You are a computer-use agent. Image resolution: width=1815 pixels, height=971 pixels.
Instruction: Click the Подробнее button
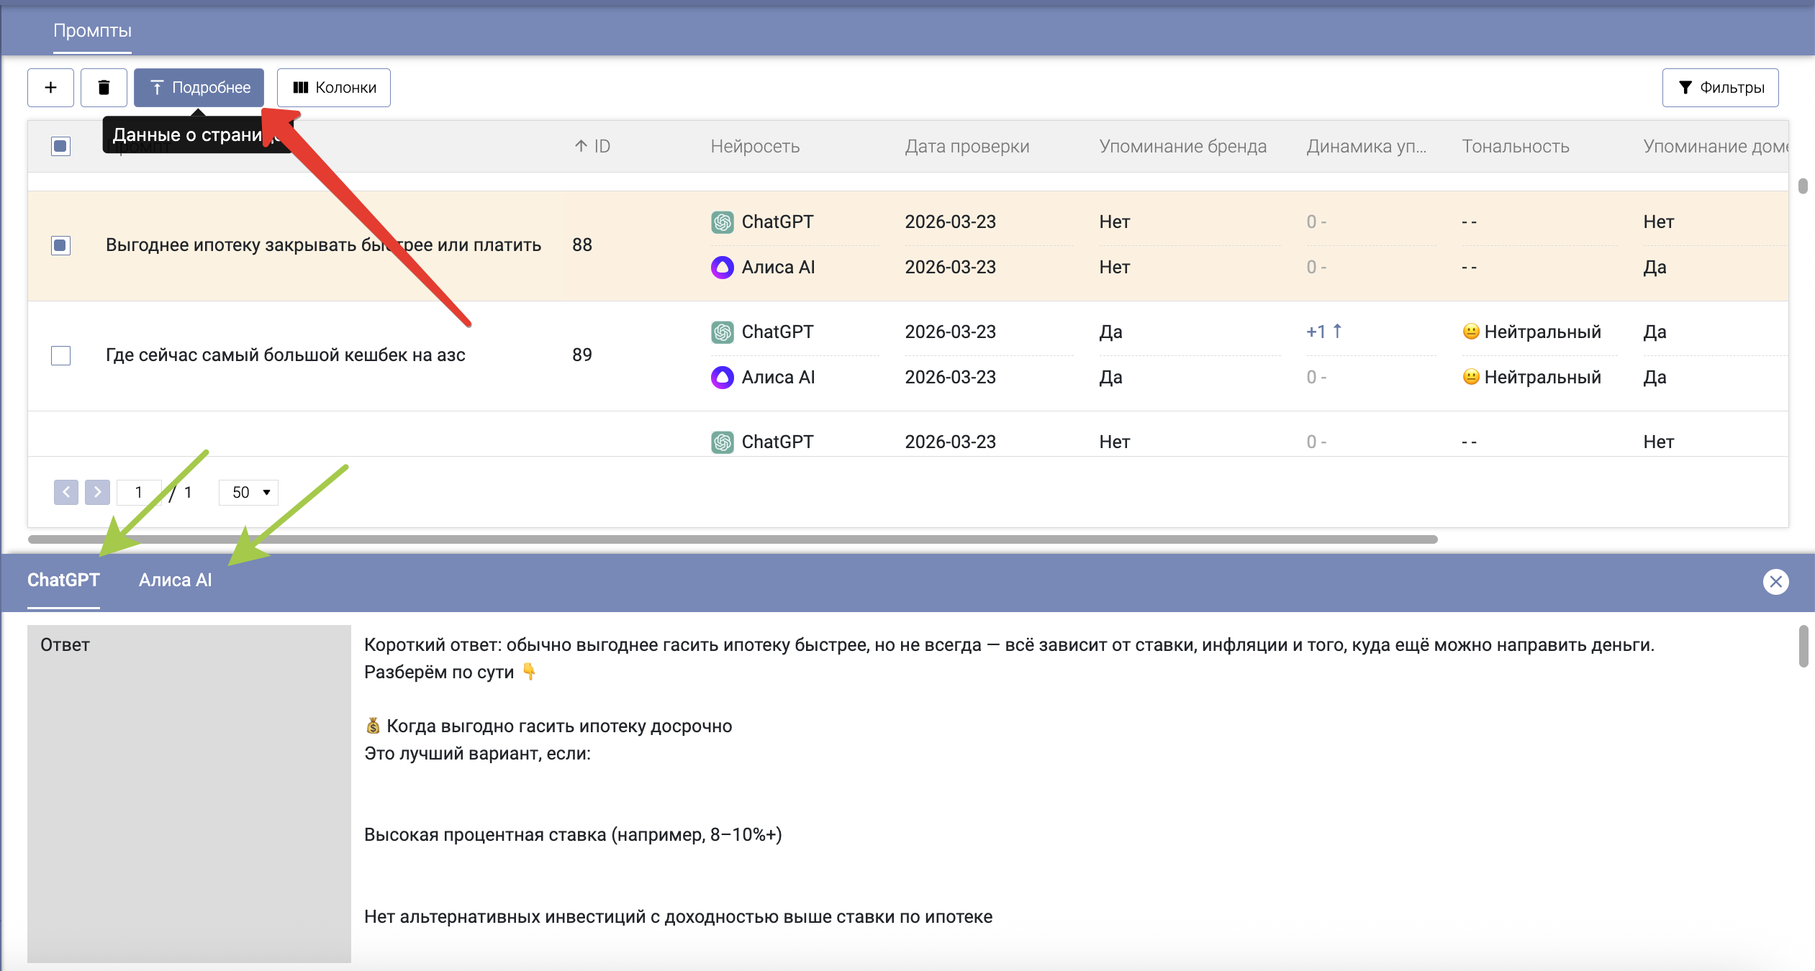pos(199,88)
